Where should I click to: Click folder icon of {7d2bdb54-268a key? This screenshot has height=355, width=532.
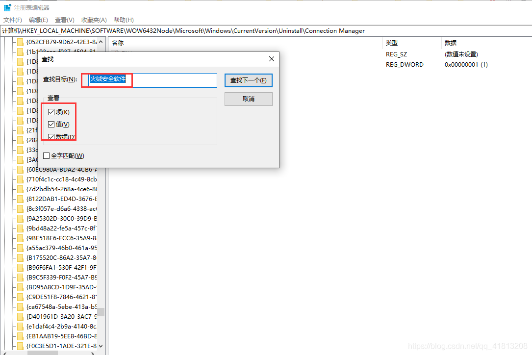point(21,189)
